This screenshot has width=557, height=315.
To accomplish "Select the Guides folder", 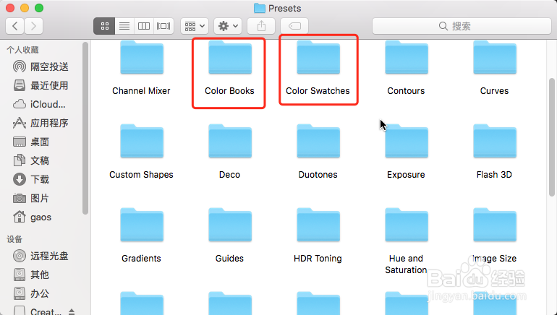I will (229, 236).
